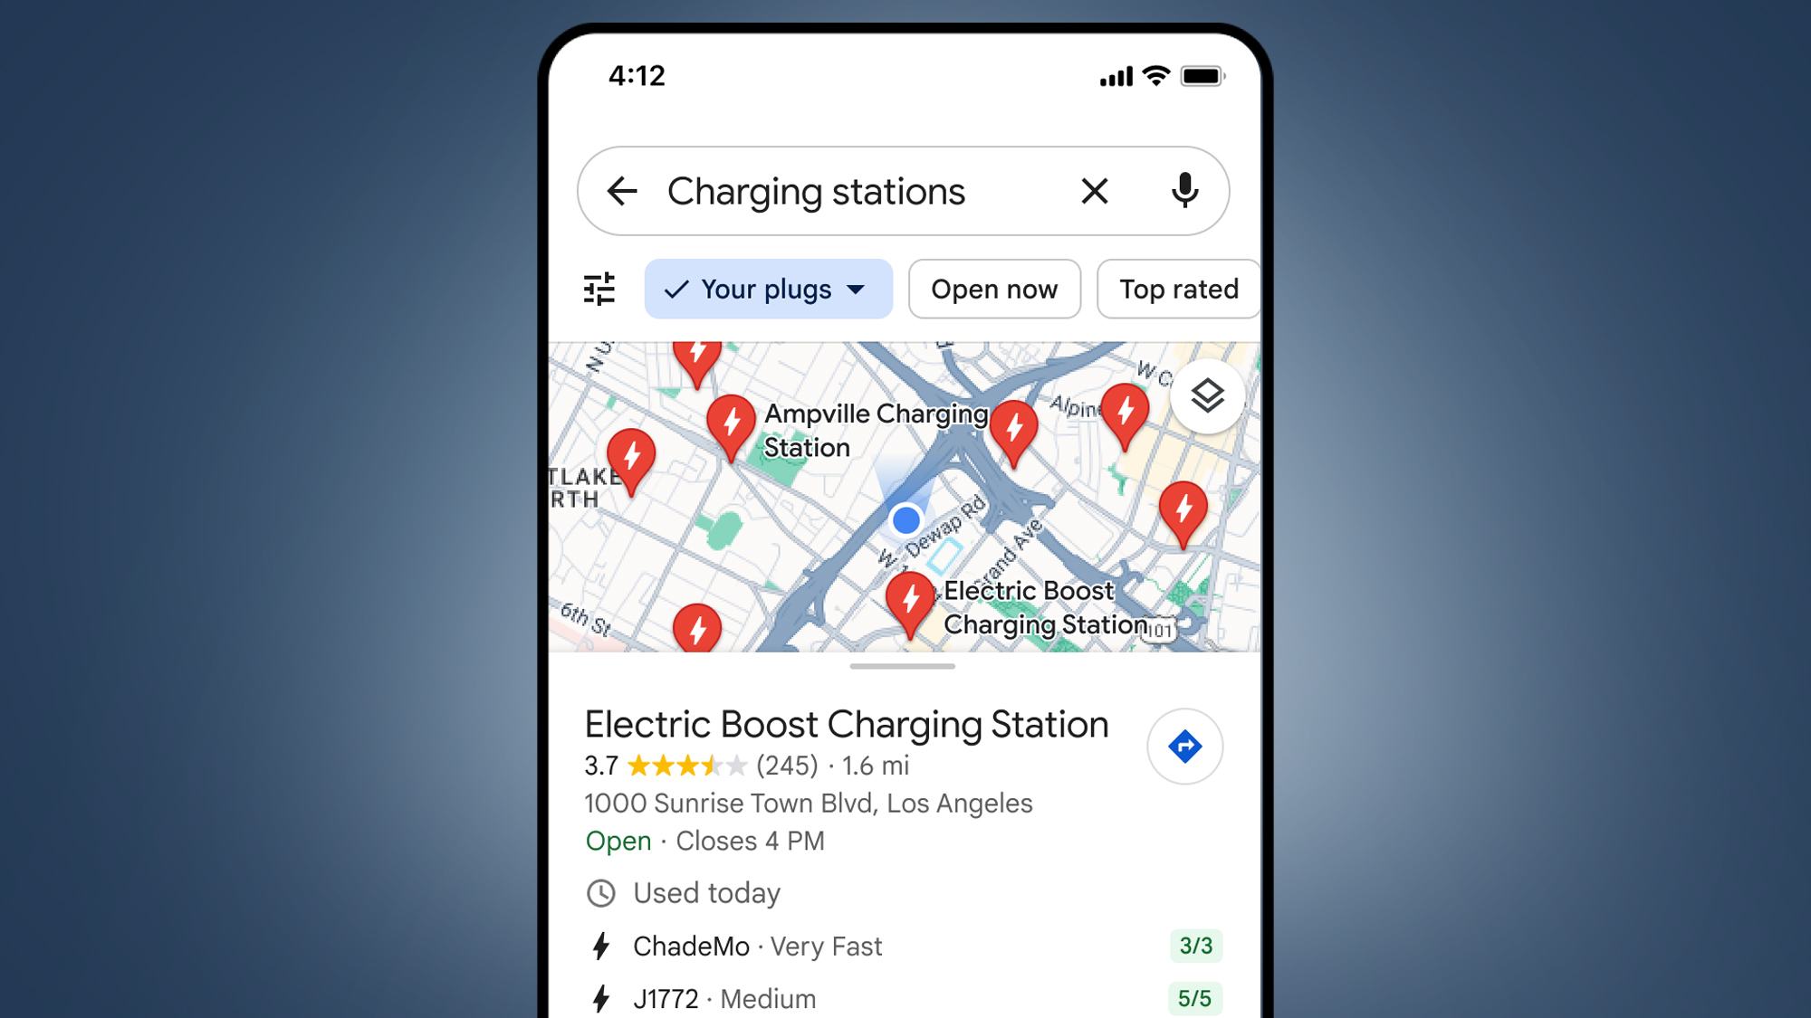This screenshot has width=1811, height=1018.
Task: Select the Open now tab filter
Action: 995,290
